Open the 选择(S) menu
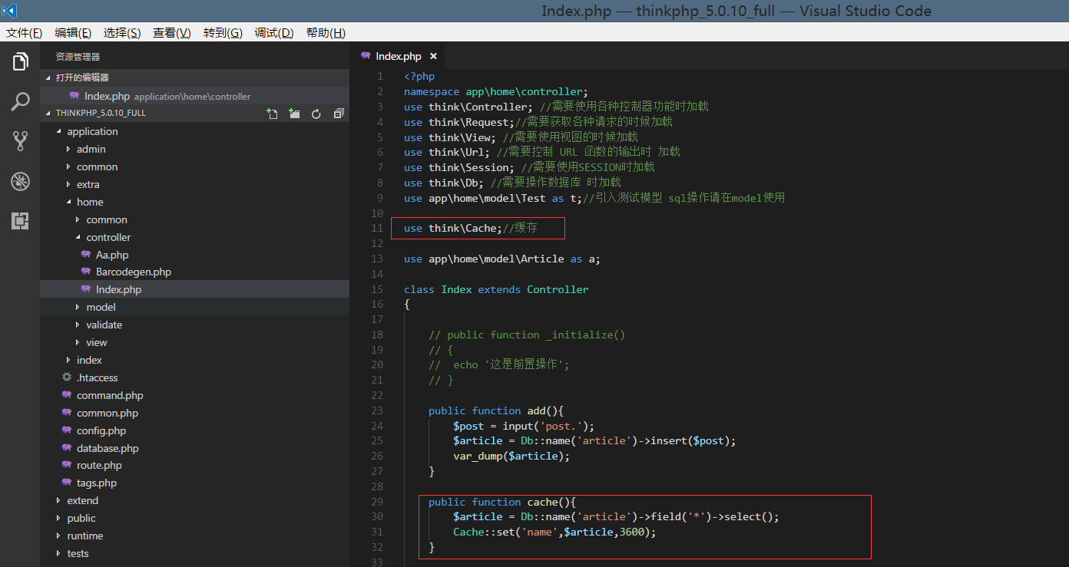 coord(122,32)
